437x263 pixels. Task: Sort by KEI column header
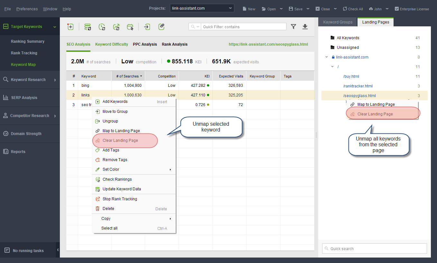click(x=196, y=76)
